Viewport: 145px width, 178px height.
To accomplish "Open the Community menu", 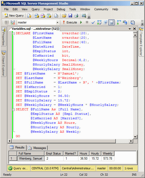I will click(x=101, y=9).
